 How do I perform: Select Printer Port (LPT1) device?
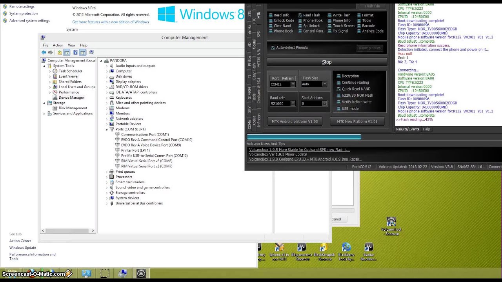(135, 150)
